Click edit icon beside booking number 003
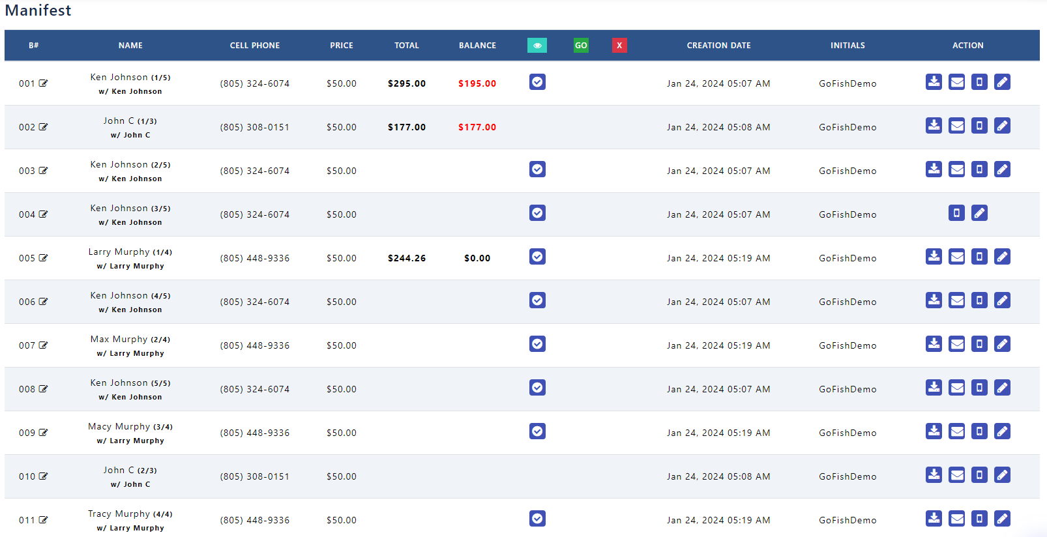 pyautogui.click(x=43, y=171)
